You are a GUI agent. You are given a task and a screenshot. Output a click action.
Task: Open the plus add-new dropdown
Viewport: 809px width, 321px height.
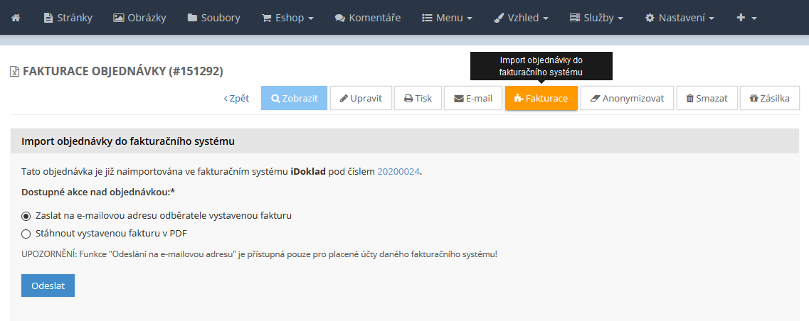[x=746, y=18]
